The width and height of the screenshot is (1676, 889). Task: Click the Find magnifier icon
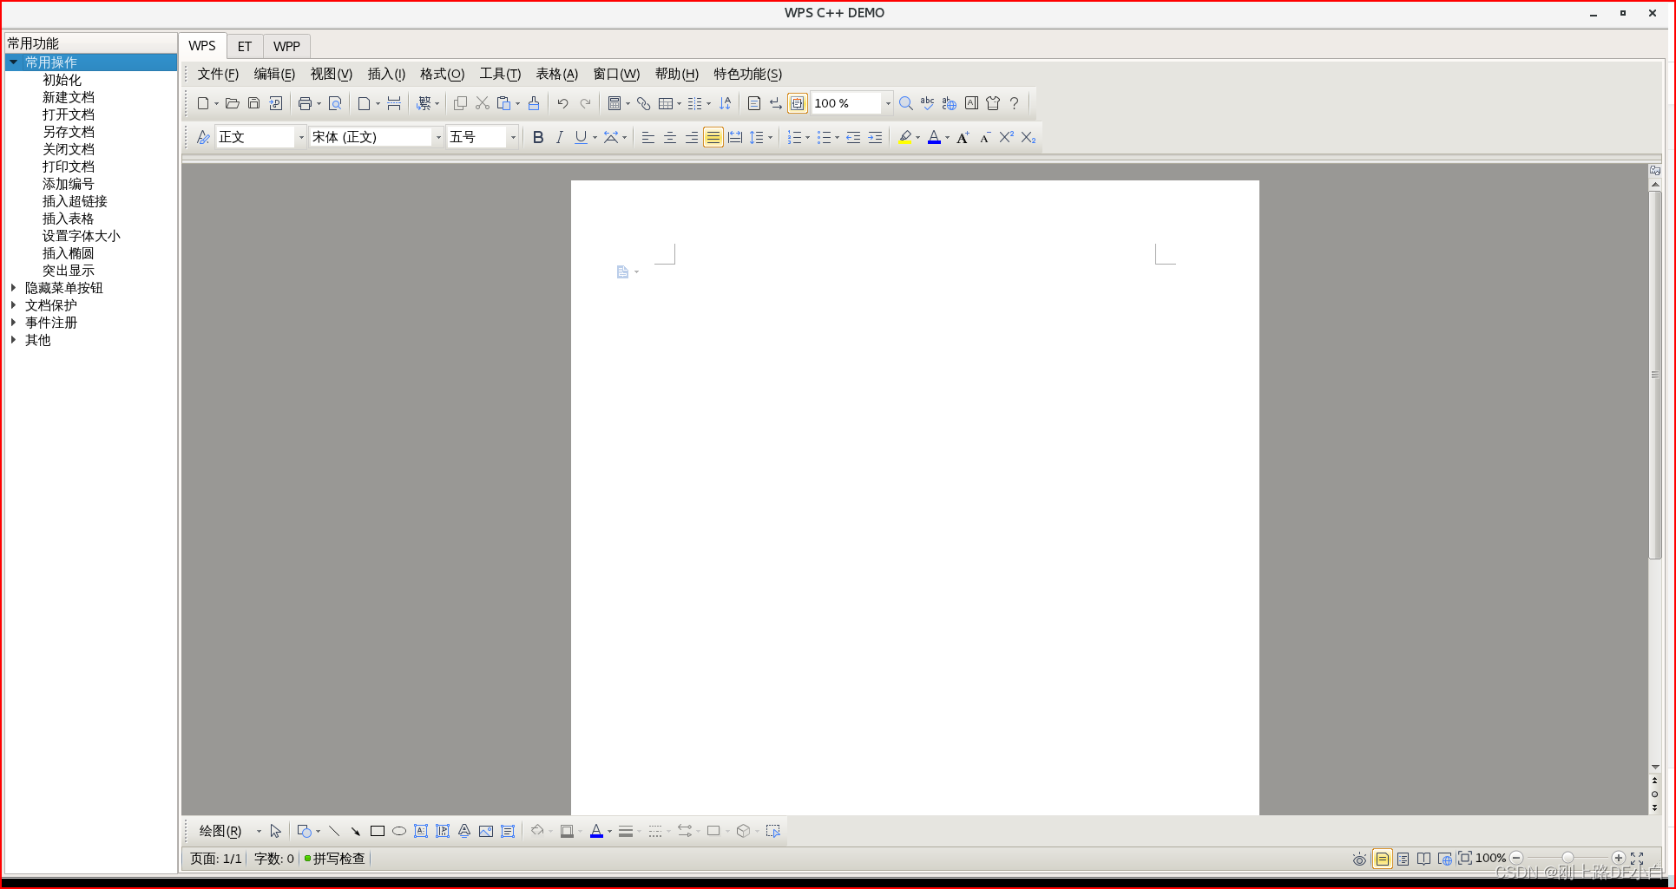click(905, 103)
